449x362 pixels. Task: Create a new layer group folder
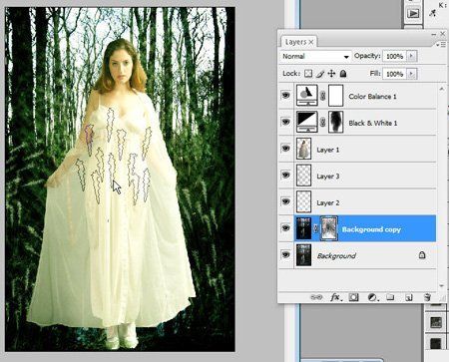(390, 297)
